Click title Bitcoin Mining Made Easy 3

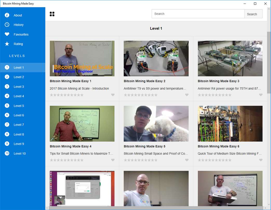coord(219,81)
